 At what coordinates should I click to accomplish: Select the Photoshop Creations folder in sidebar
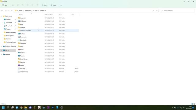coord(9,42)
